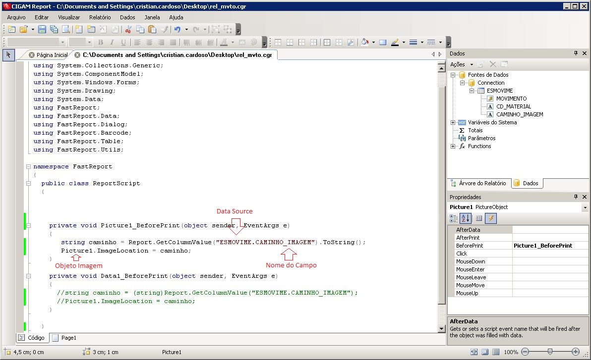Toggle Categorized view in Propriedades

pos(454,218)
